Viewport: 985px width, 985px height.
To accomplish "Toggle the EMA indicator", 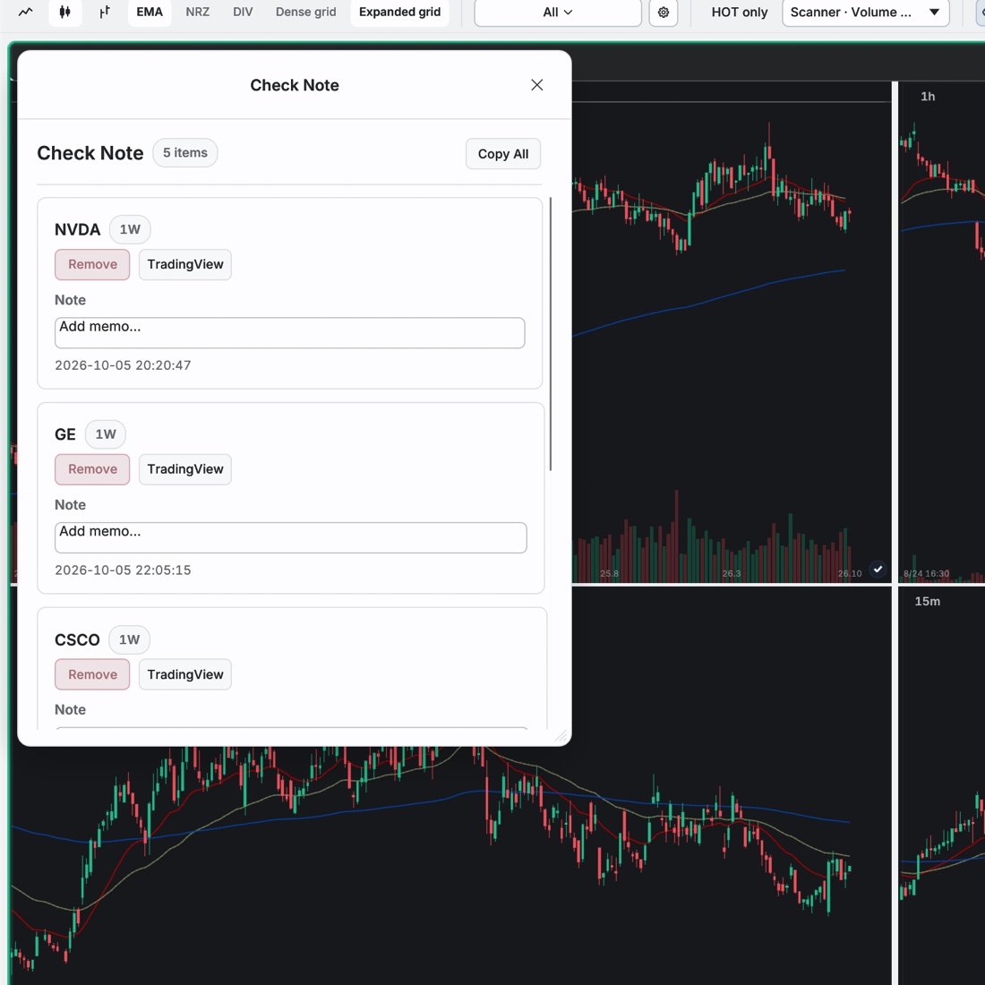I will point(150,12).
